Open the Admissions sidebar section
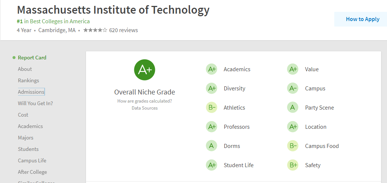 point(31,92)
